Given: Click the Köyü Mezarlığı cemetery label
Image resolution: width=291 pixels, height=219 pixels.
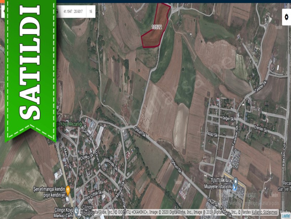Looking at the screenshot, I should point(70,124).
